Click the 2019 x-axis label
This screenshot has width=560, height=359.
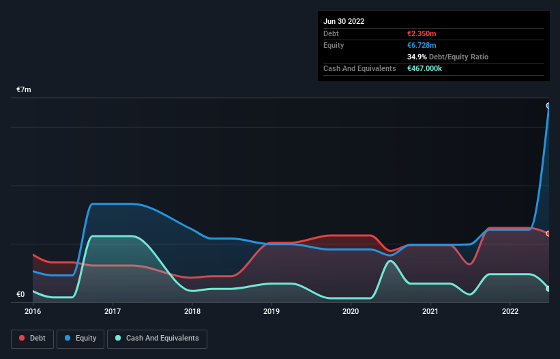[271, 311]
